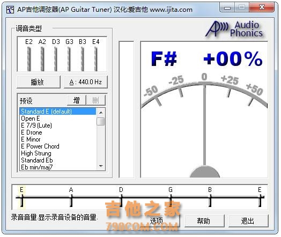Pick the E Minor preset
Screen dimensions: 281x237
pos(58,139)
